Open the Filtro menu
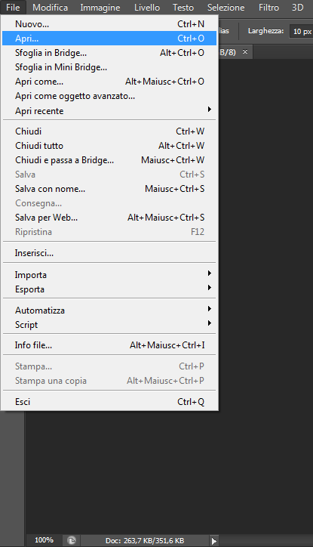The image size is (313, 547). (x=269, y=8)
